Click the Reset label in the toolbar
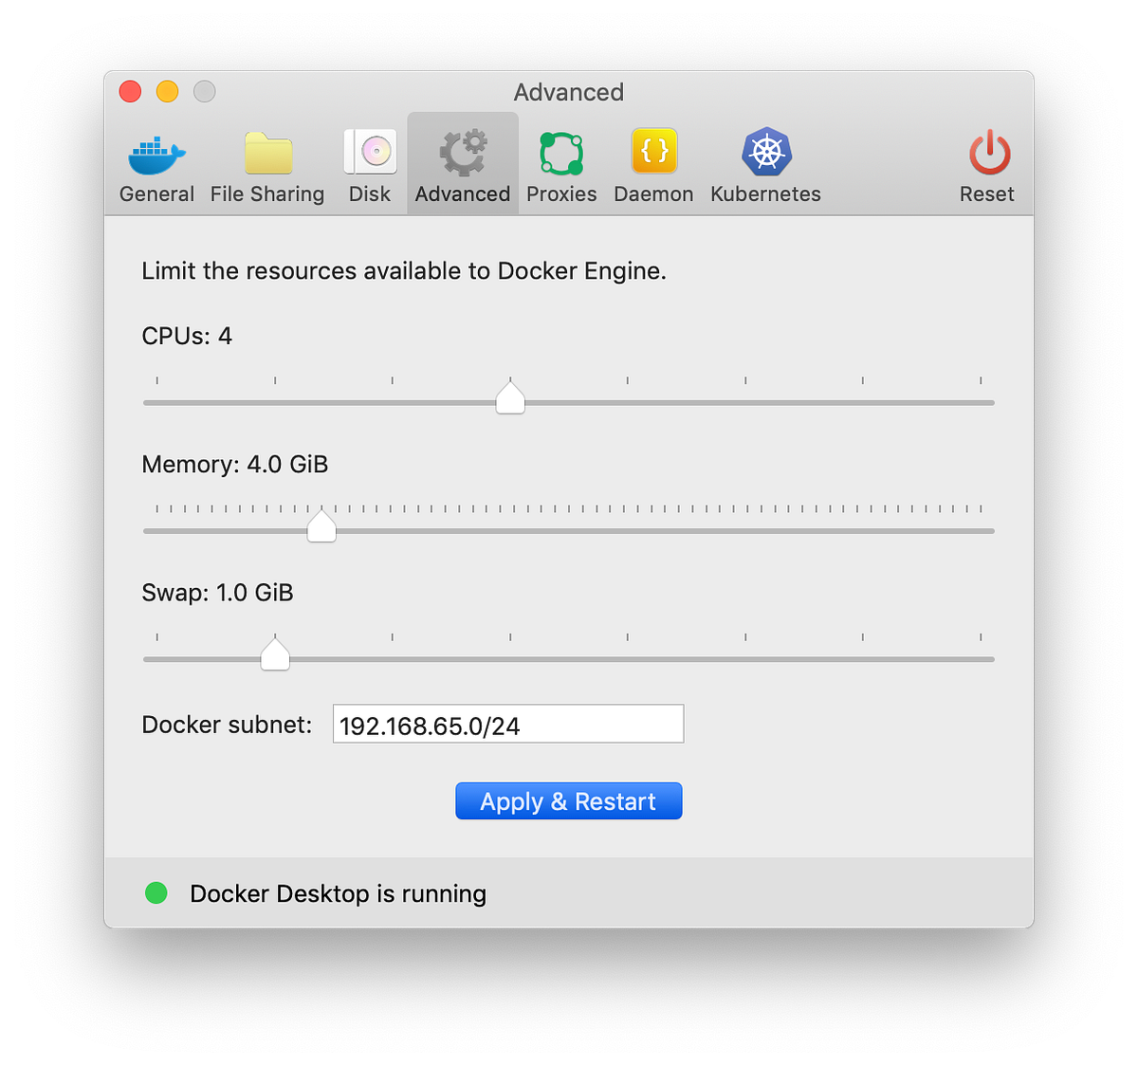This screenshot has width=1138, height=1066. [986, 193]
